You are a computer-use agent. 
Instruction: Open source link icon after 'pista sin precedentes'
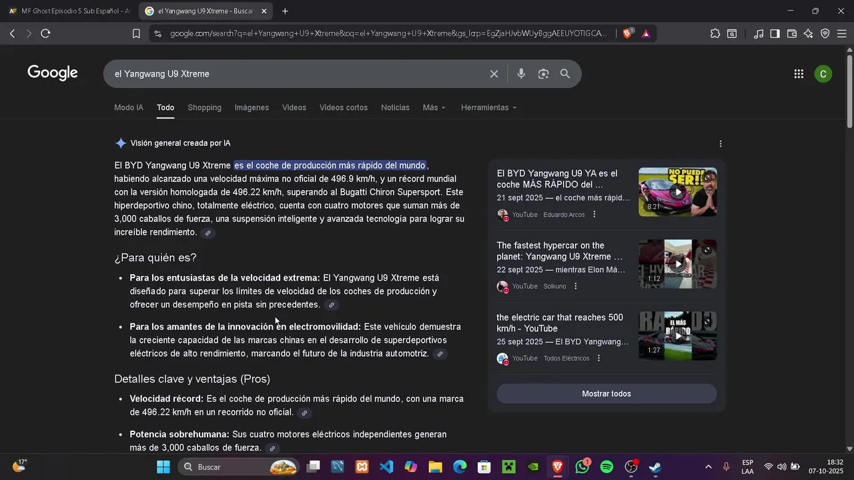pyautogui.click(x=331, y=305)
